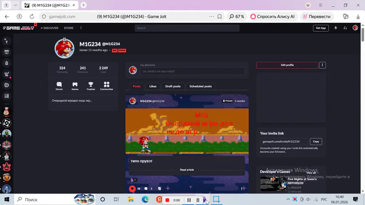This screenshot has height=205, width=365.
Task: Click View all developer's games
Action: coord(311,173)
